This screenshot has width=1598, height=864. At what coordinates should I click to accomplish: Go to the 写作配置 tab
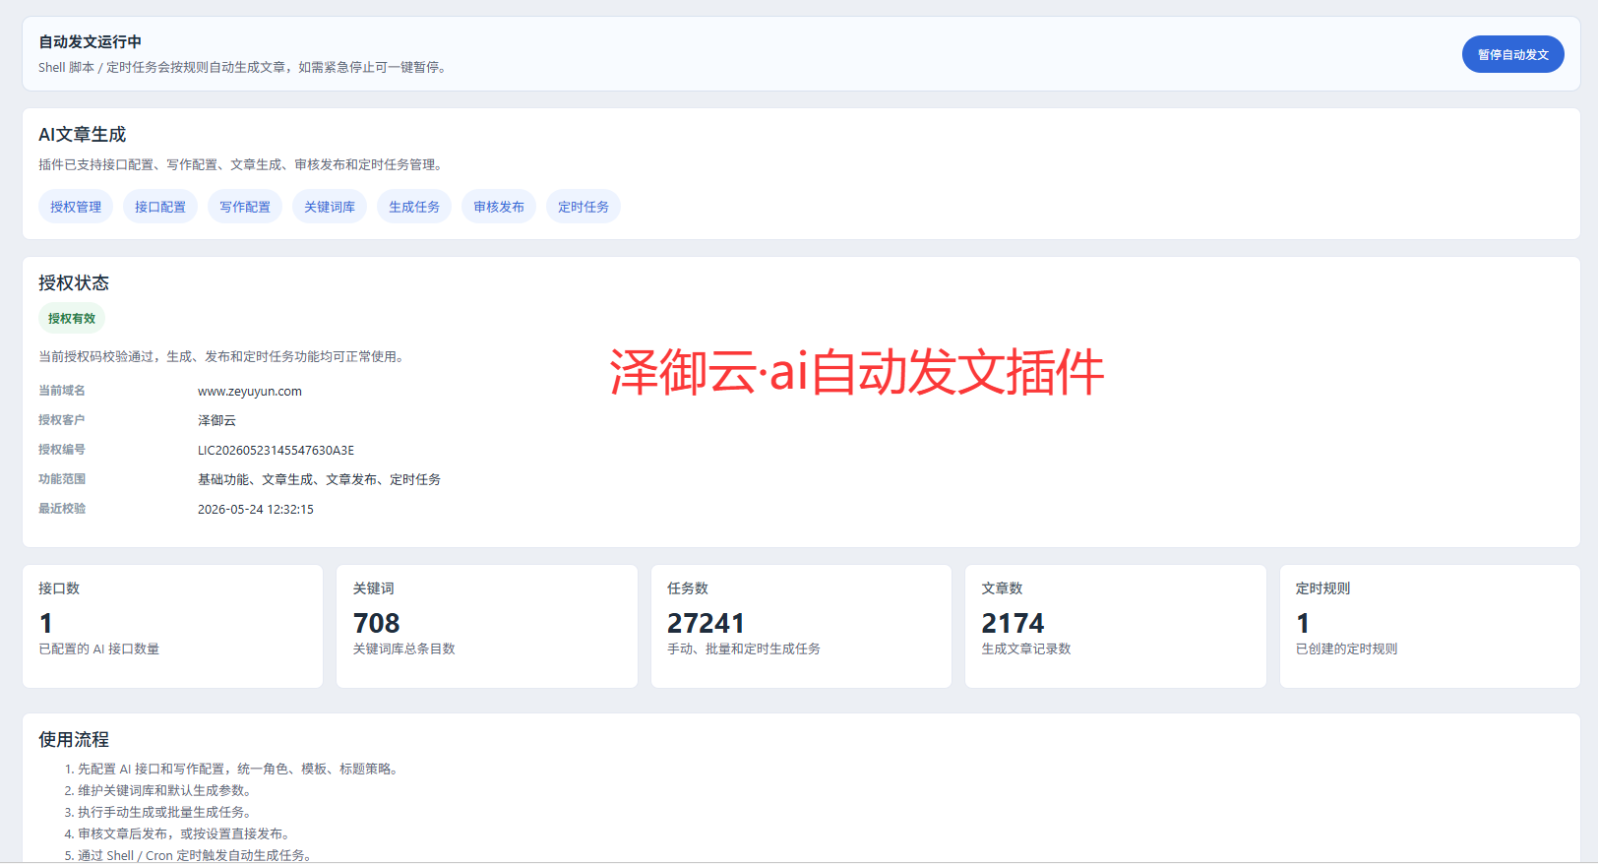click(245, 207)
